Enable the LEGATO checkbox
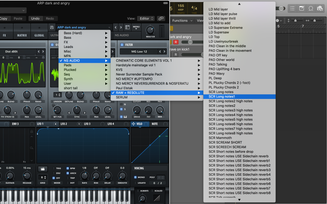This screenshot has height=204, width=327. tap(135, 183)
